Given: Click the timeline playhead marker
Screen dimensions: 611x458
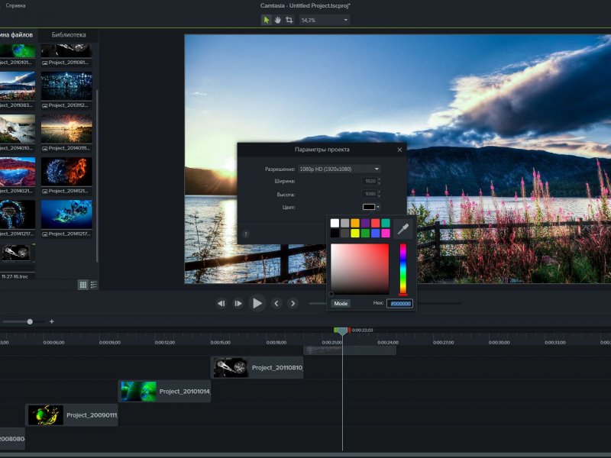Looking at the screenshot, I should pos(342,331).
